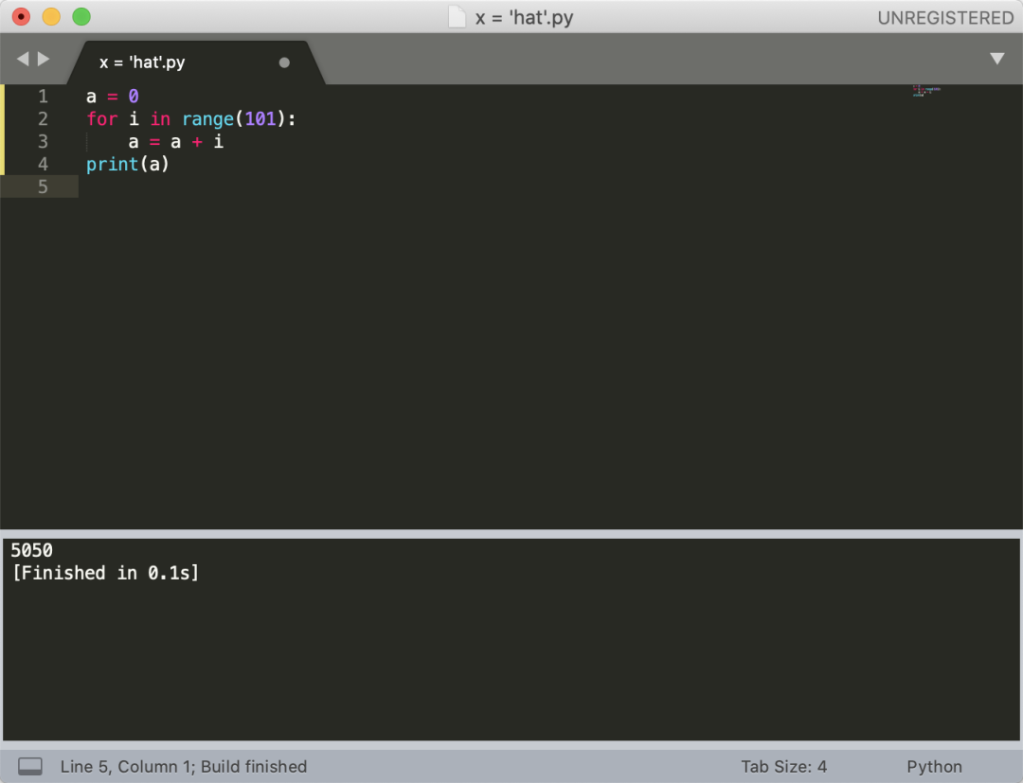This screenshot has width=1023, height=783.
Task: Open the tab list dropdown triangle
Action: pyautogui.click(x=996, y=59)
